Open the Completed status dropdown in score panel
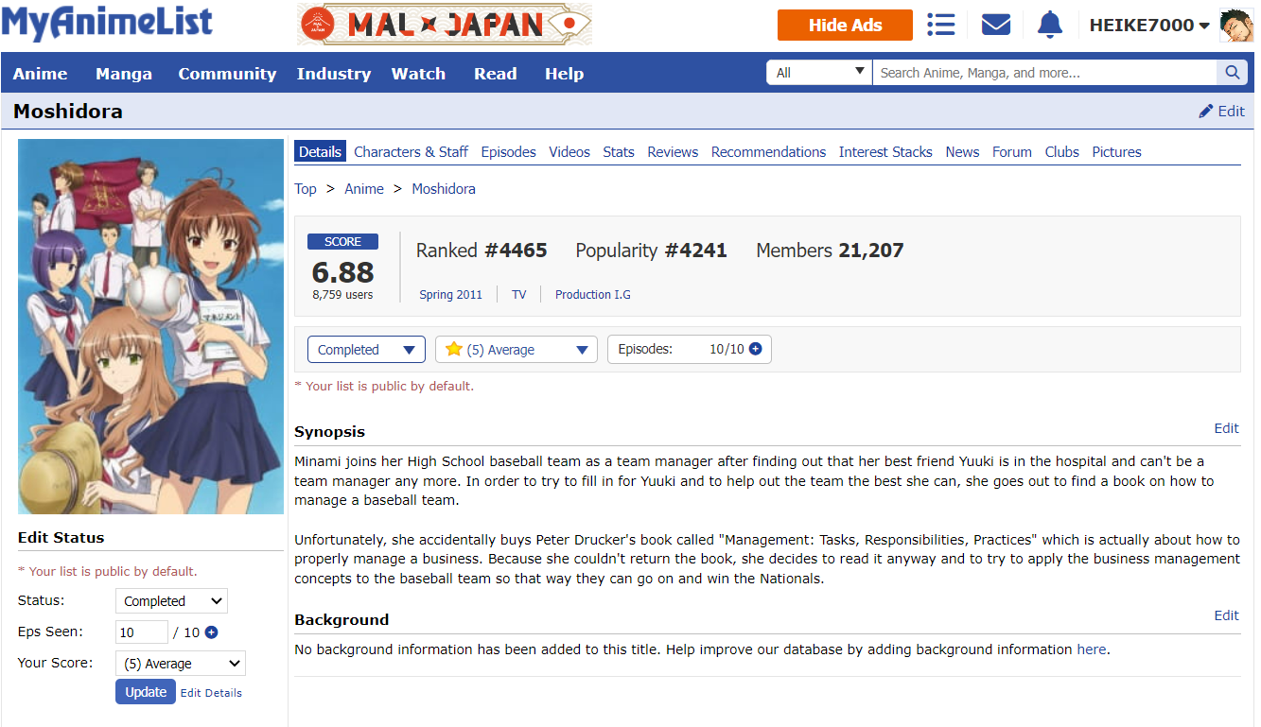This screenshot has height=727, width=1261. coord(366,350)
